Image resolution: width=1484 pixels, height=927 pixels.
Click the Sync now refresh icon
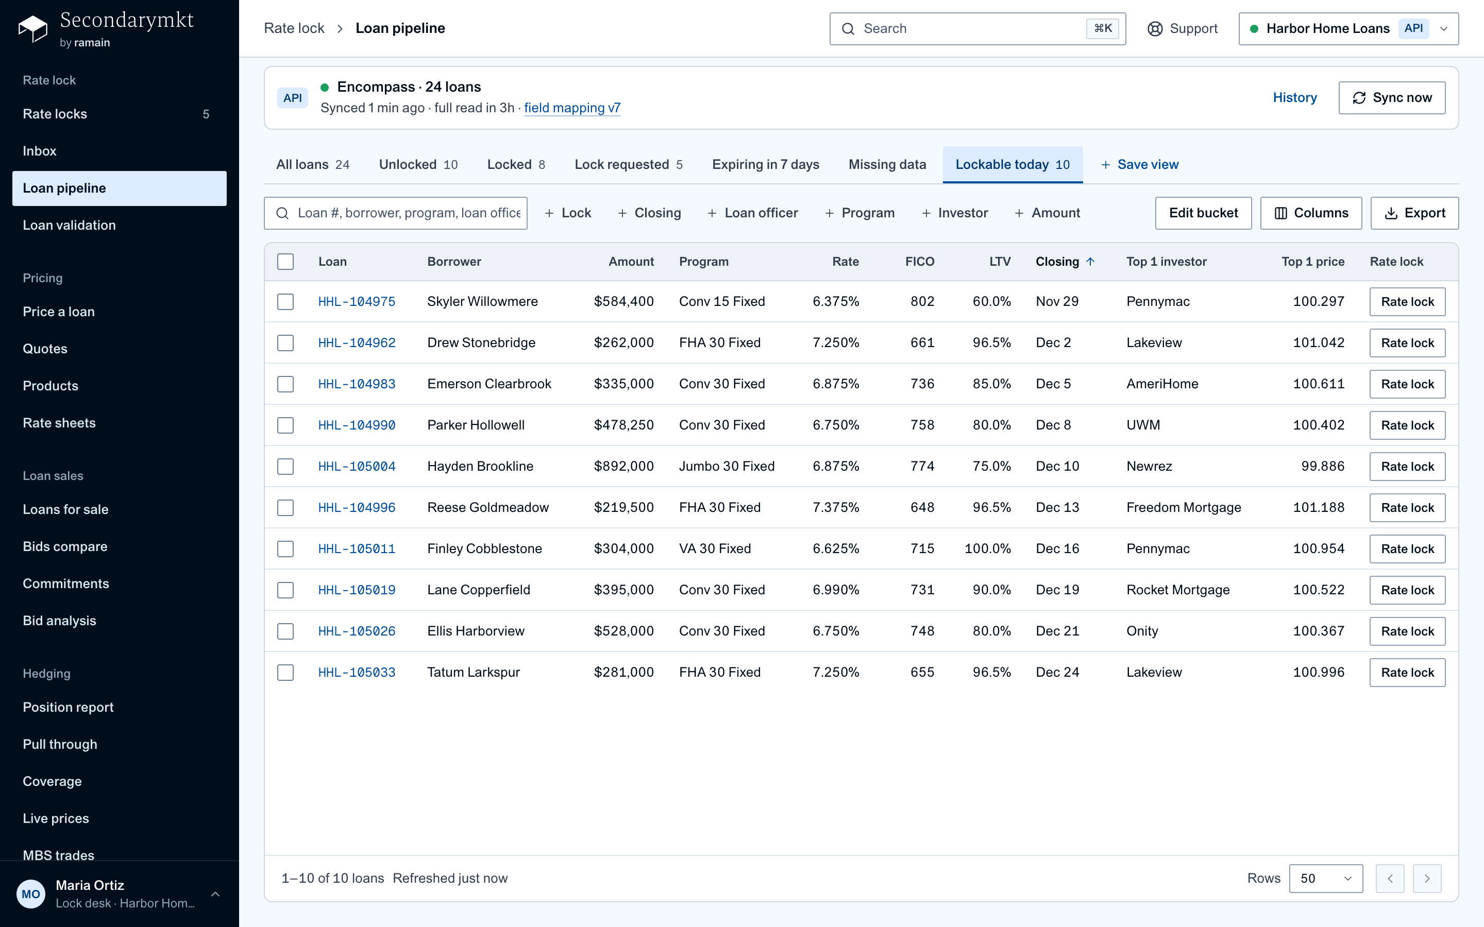pyautogui.click(x=1359, y=98)
